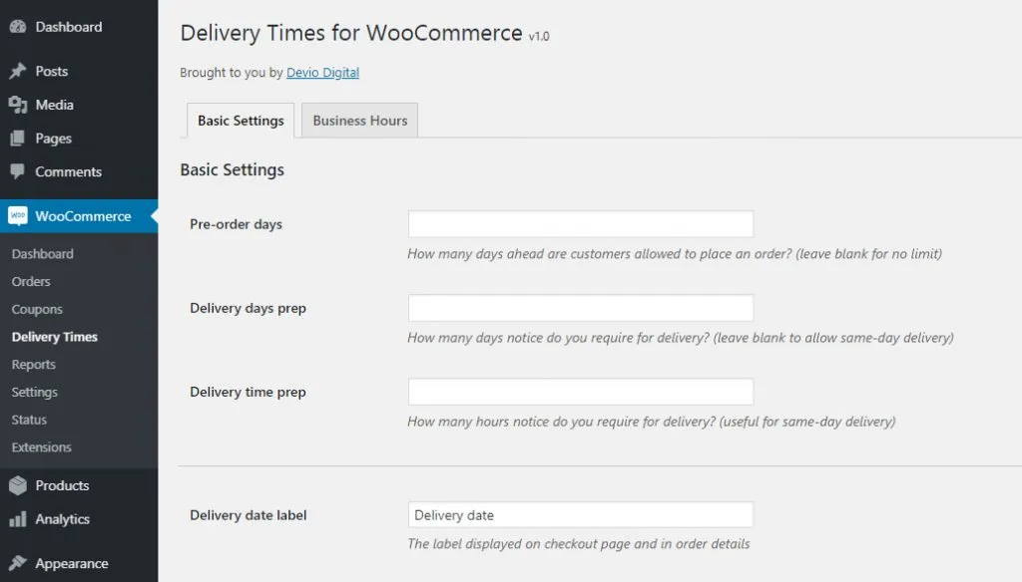
Task: Open Orders under WooCommerce
Action: pyautogui.click(x=31, y=281)
